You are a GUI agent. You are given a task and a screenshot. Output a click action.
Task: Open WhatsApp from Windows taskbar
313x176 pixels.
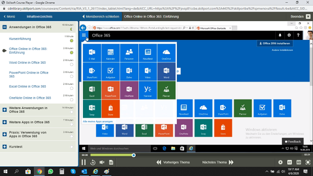(x=50, y=171)
